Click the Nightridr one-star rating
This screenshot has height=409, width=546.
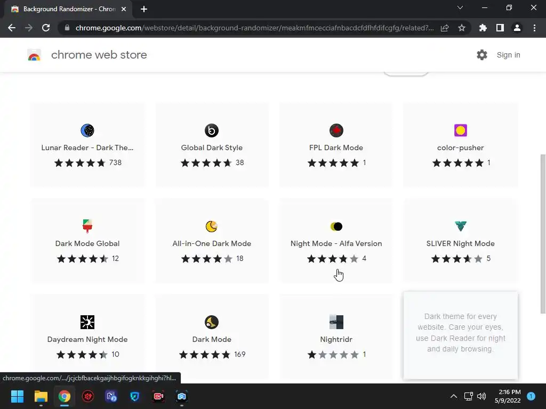click(333, 354)
